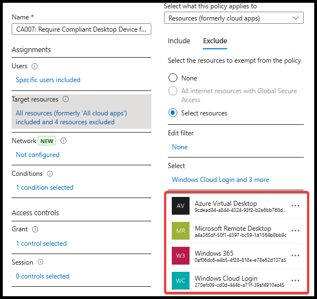Click the Edit filter None link
Viewport: 317px width, 299px height.
[180, 147]
